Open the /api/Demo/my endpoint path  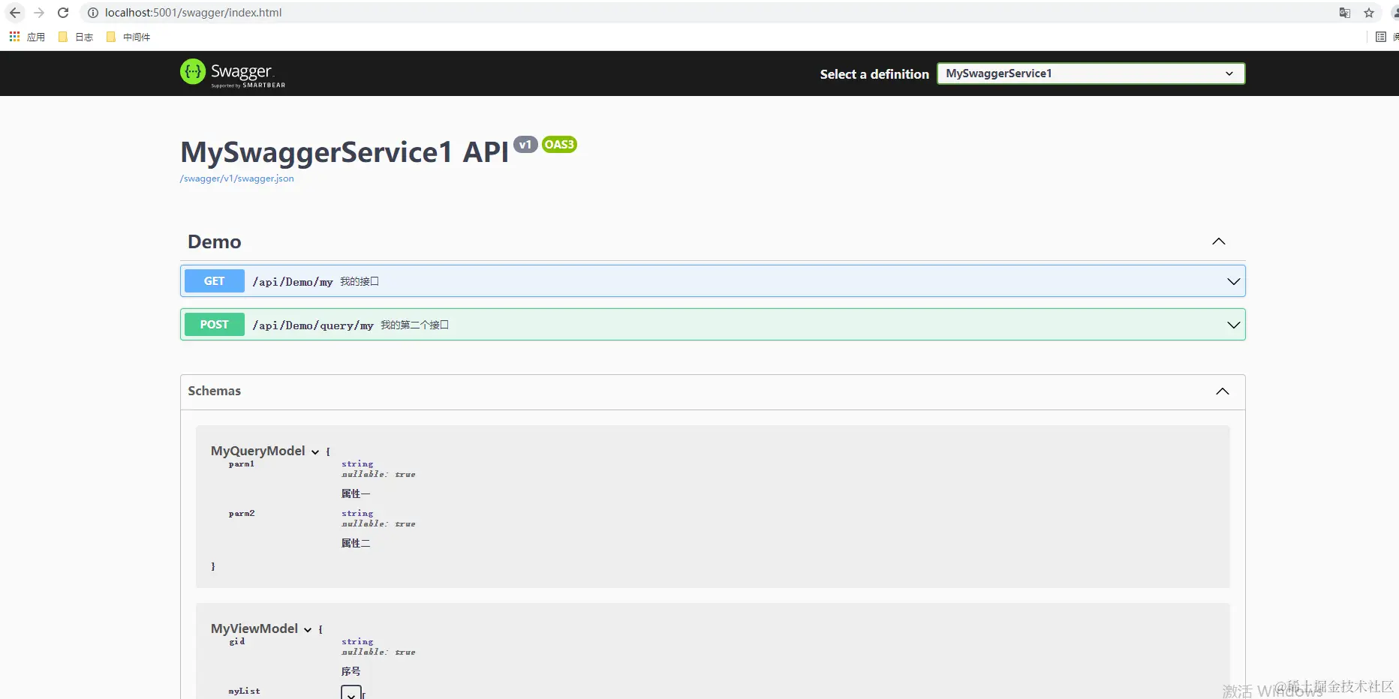click(x=293, y=281)
